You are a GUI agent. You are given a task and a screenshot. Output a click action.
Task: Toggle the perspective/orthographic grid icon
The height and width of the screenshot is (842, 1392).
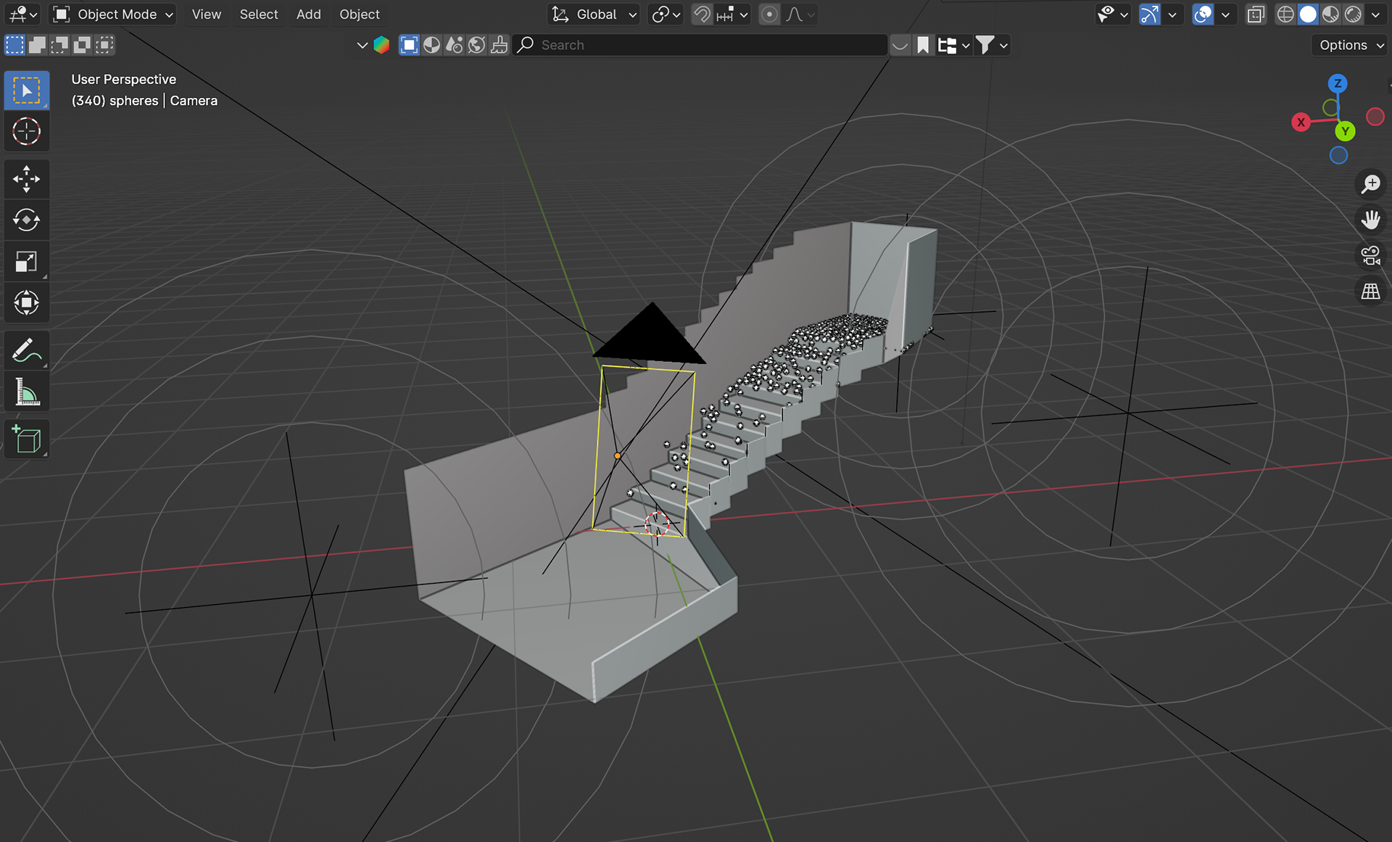(1370, 292)
